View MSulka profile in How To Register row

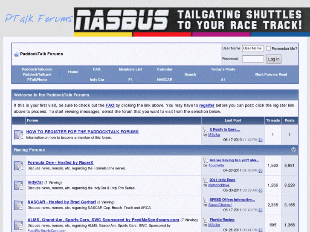tap(214, 135)
